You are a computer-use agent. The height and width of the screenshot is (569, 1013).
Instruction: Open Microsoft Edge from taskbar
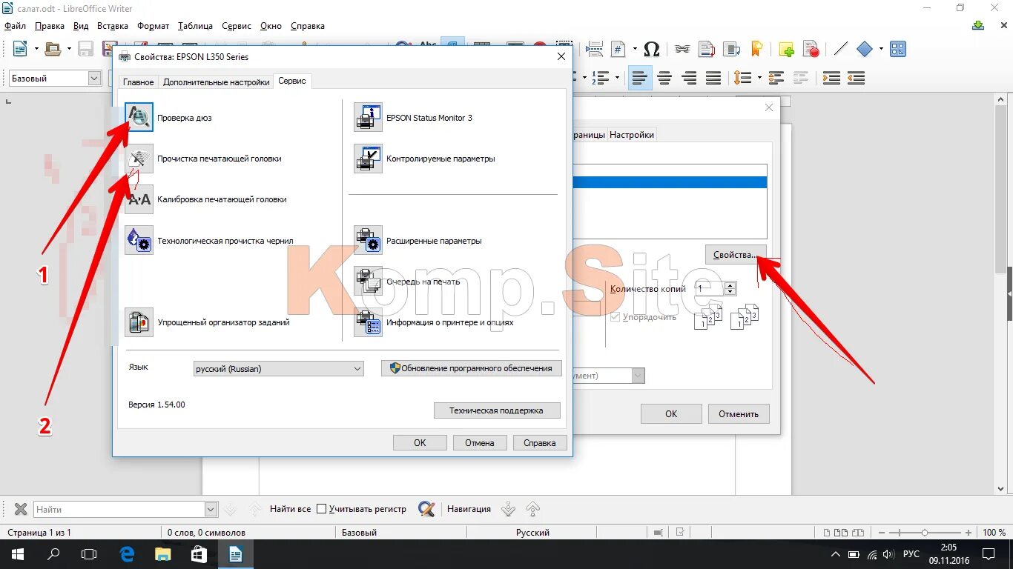pyautogui.click(x=127, y=554)
